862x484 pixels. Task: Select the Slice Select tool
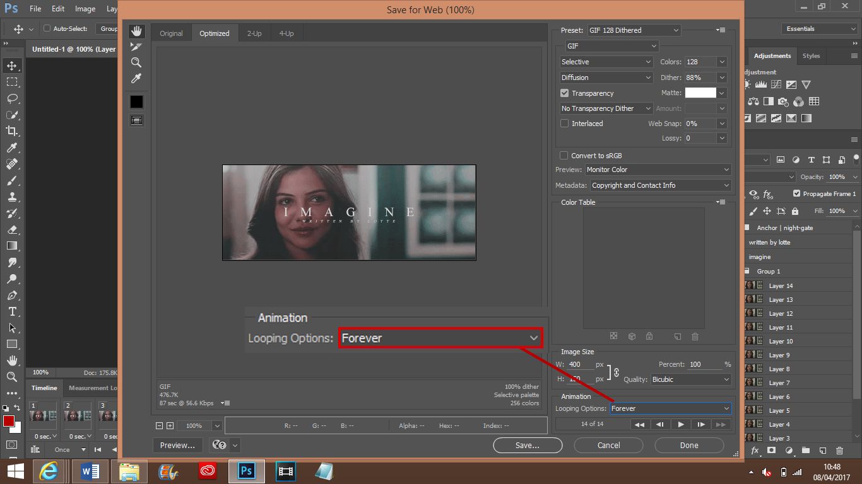(x=136, y=47)
